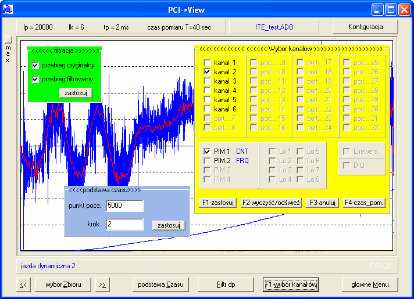Cancel with F3-anuluj button

322,203
